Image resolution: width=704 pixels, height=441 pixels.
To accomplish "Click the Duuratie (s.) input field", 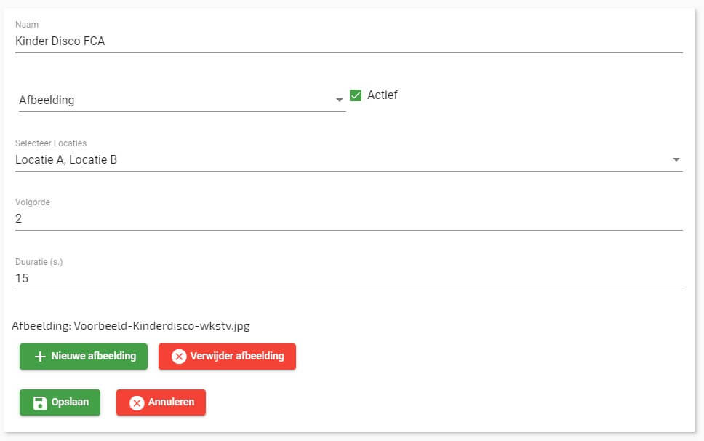I will click(x=291, y=278).
